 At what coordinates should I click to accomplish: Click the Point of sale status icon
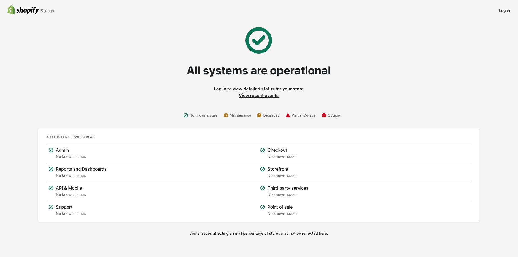(x=263, y=207)
